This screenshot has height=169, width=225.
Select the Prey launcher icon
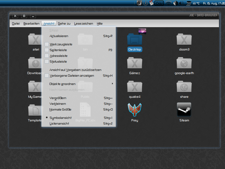[x=135, y=110]
